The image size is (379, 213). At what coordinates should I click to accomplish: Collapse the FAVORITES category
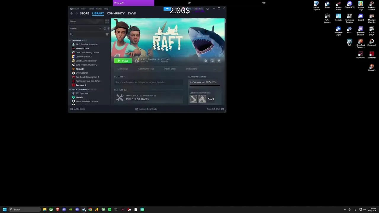point(70,41)
